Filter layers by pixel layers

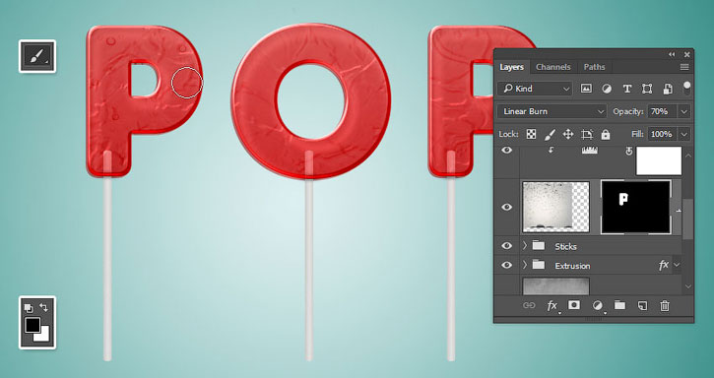pyautogui.click(x=586, y=89)
